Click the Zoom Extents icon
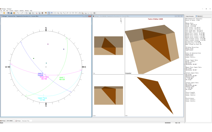The height and width of the screenshot is (132, 212). click(55, 13)
